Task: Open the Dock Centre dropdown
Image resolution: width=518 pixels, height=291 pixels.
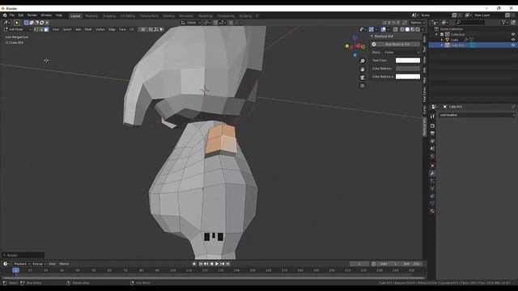Action: 401,52
